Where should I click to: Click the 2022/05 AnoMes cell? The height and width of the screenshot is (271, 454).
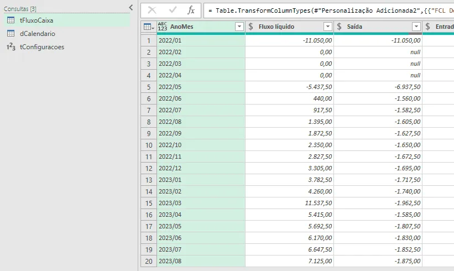tap(201, 87)
